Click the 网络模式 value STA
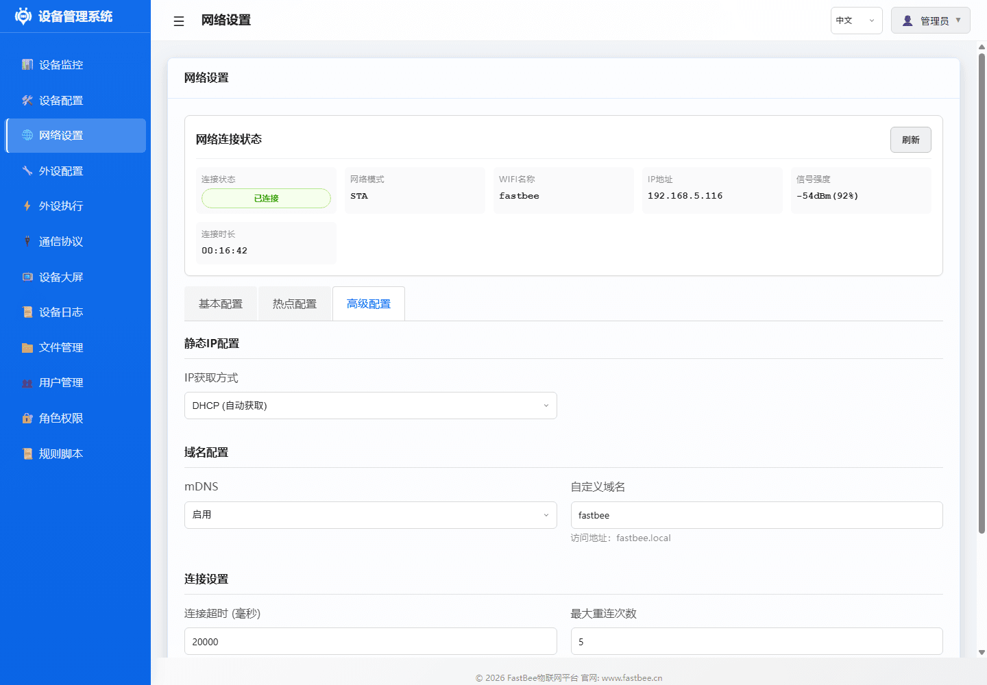The width and height of the screenshot is (987, 685). point(359,196)
